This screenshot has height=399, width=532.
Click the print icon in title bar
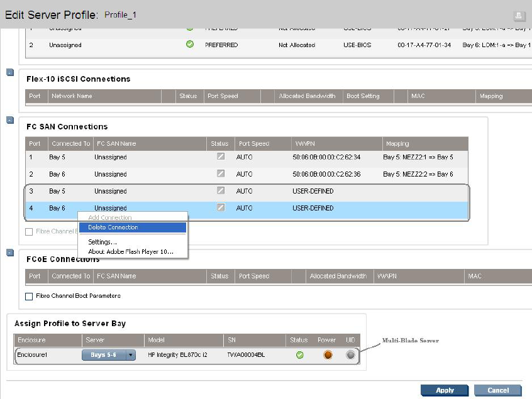click(519, 16)
